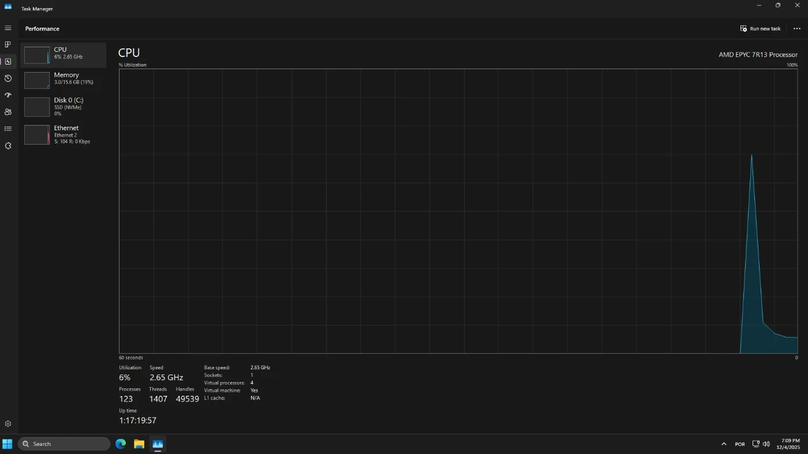Go to the Processes page icon
808x454 pixels.
tap(8, 44)
